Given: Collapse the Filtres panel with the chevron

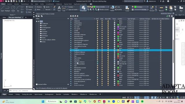Looking at the screenshot, I should [x=68, y=18].
